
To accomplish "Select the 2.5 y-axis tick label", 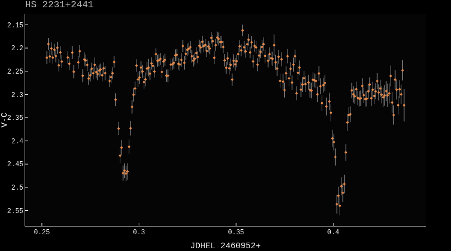I will click(x=17, y=187).
